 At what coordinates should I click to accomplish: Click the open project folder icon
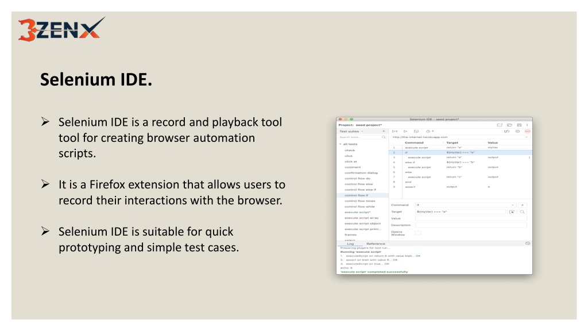[509, 125]
